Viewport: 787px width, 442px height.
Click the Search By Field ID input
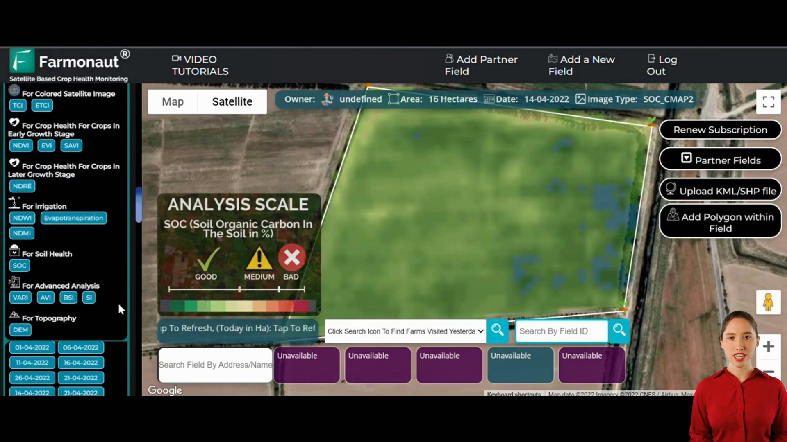tap(562, 331)
